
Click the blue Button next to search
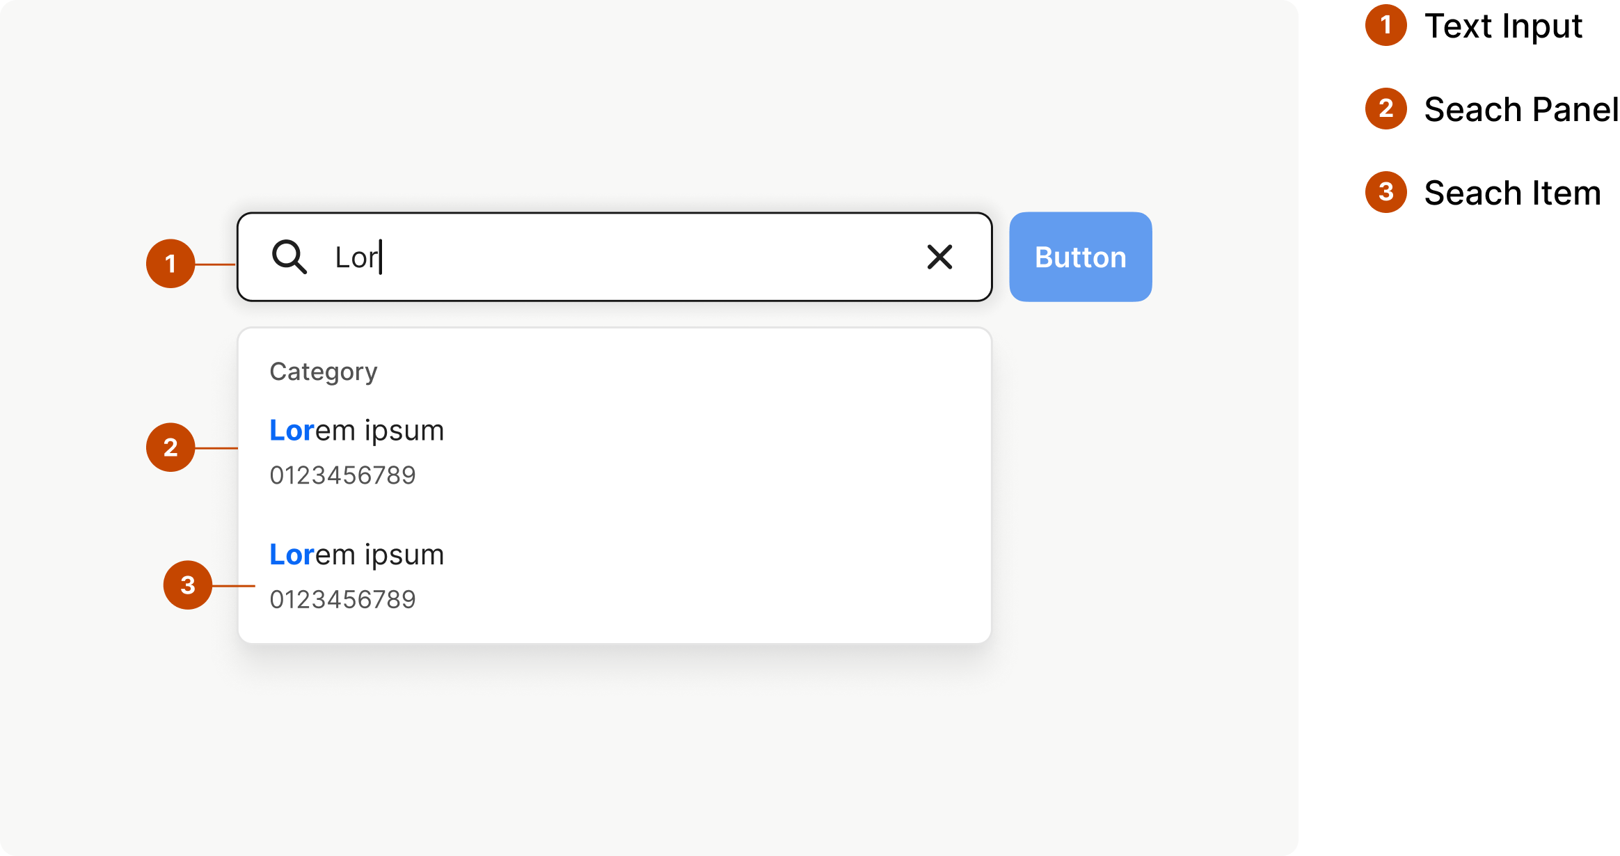point(1080,257)
